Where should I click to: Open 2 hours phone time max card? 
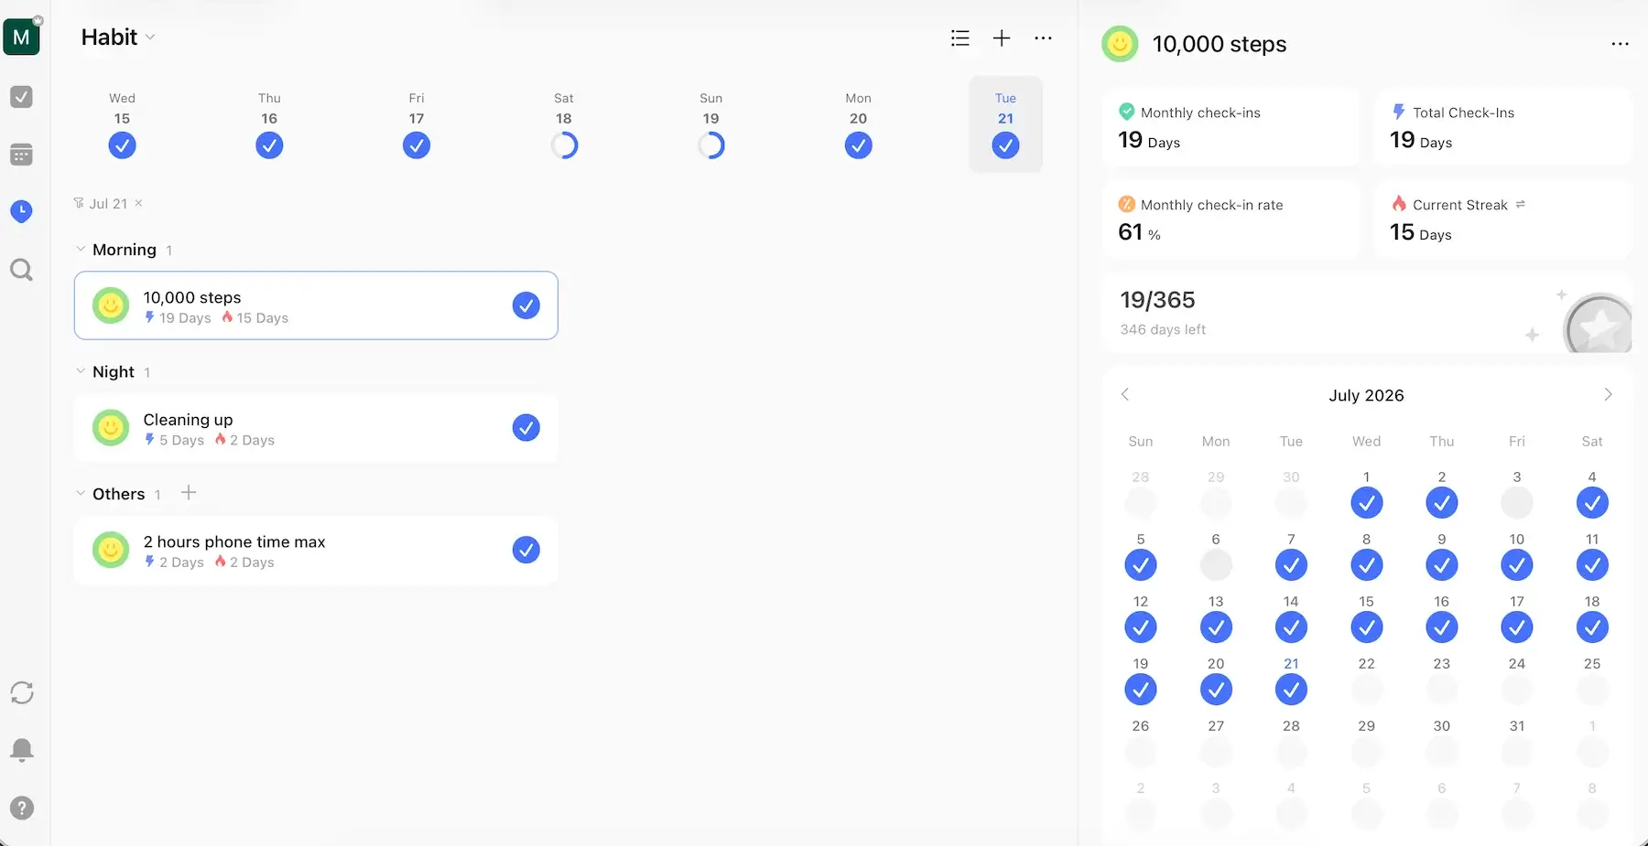(x=316, y=550)
